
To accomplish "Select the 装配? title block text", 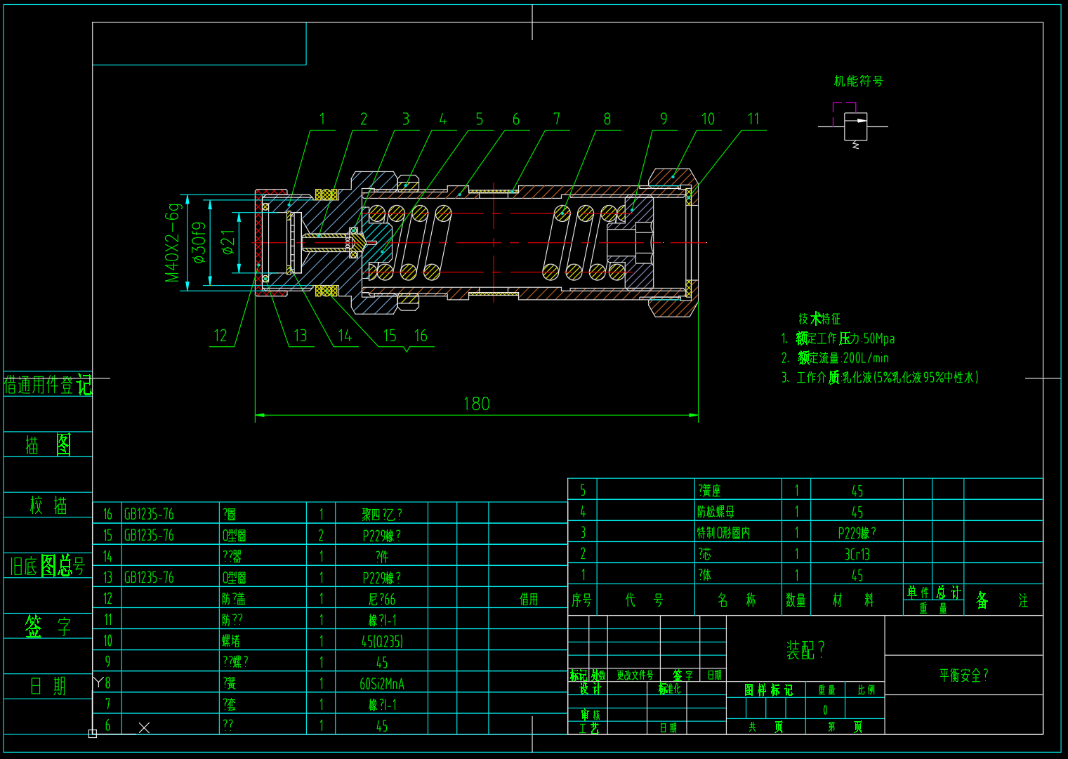I will click(805, 650).
